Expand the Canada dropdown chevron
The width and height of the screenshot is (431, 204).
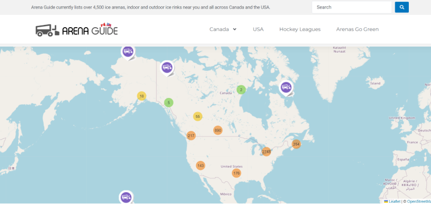(234, 29)
